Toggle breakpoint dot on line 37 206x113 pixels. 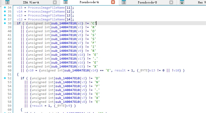5,19
